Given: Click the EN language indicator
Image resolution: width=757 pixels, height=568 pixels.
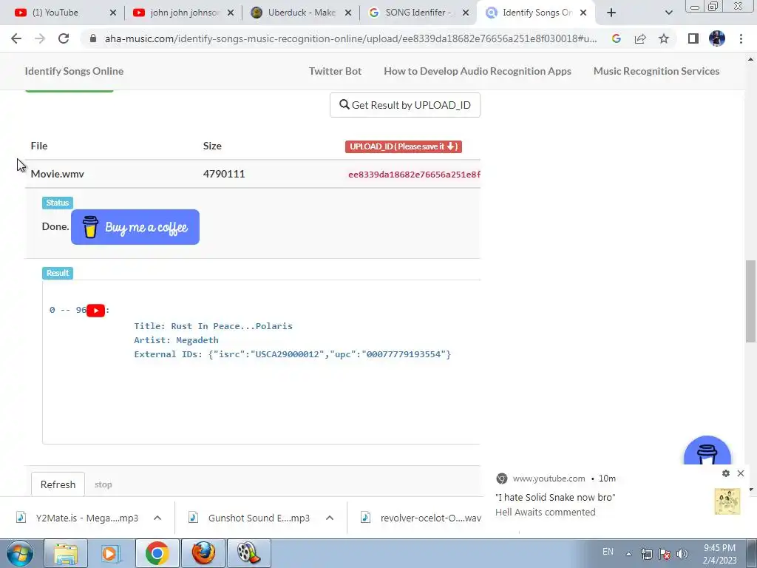Looking at the screenshot, I should 608,552.
